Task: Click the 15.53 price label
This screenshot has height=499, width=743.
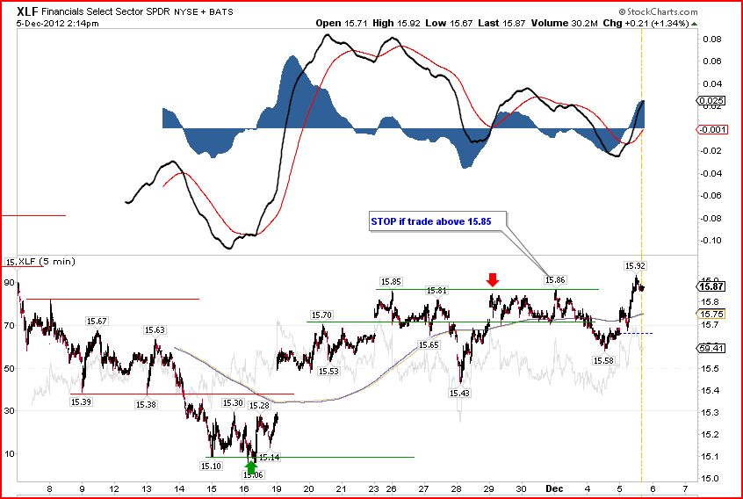Action: [328, 372]
